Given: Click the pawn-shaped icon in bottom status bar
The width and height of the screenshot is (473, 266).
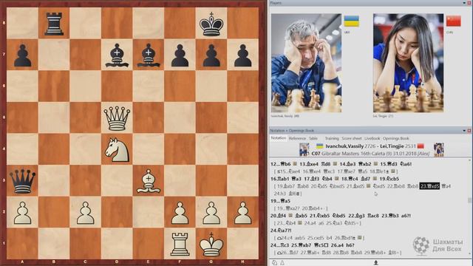Looking at the screenshot, I should pyautogui.click(x=282, y=263).
